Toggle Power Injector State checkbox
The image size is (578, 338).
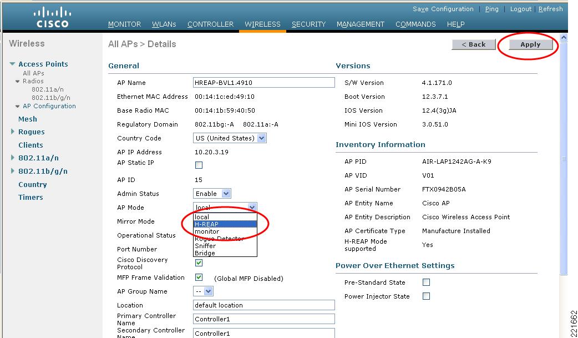point(426,296)
